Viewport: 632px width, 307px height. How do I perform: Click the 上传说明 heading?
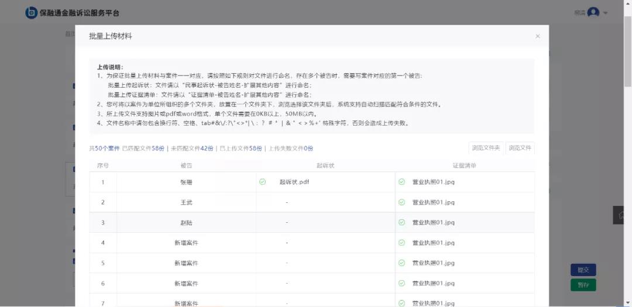[110, 67]
